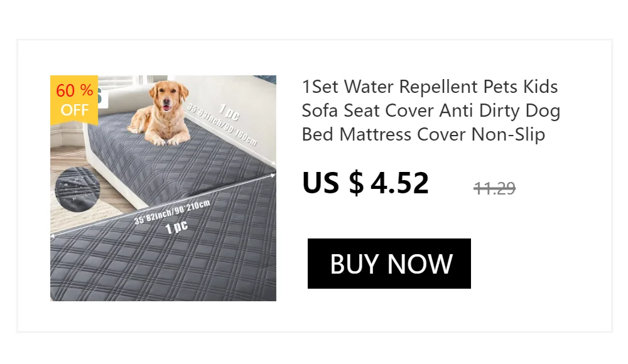
Task: Click the Bed Mattress Cover Non-Slip line
Action: tap(423, 134)
